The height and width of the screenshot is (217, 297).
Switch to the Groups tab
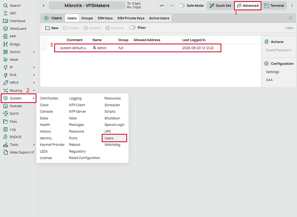tap(87, 18)
